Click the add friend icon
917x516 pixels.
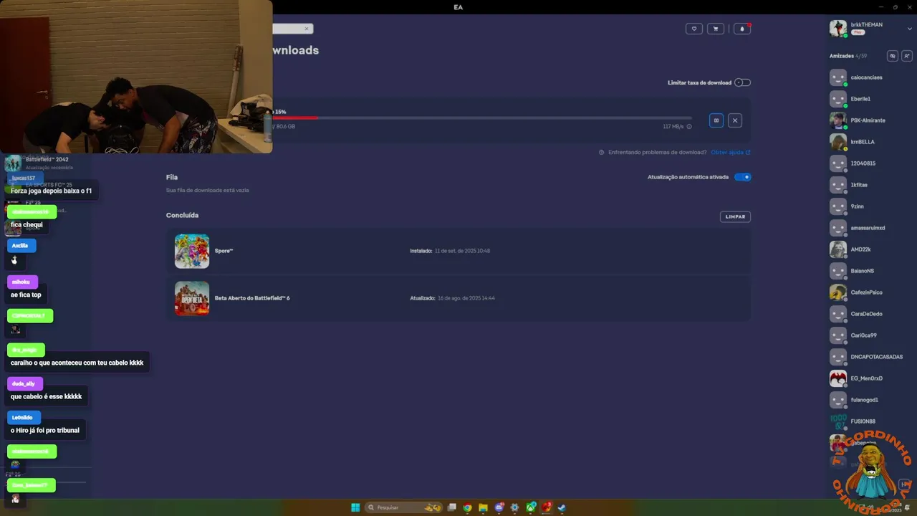click(x=907, y=56)
